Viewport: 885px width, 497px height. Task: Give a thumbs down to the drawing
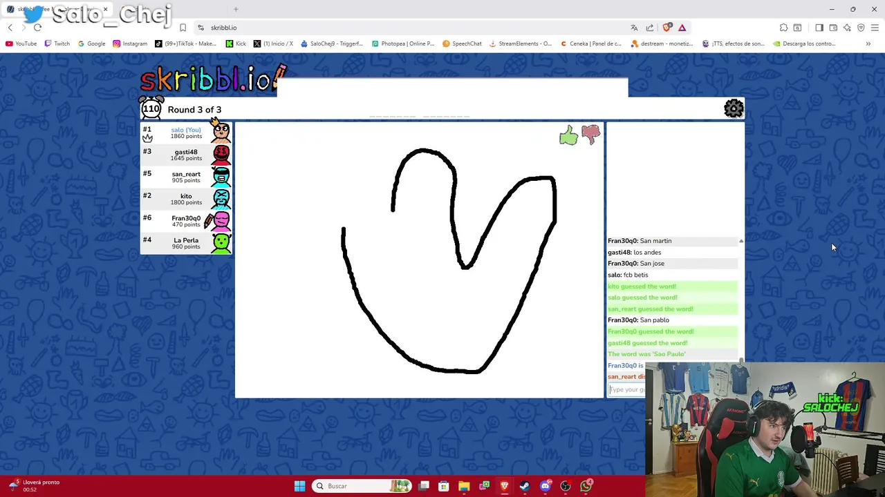590,135
